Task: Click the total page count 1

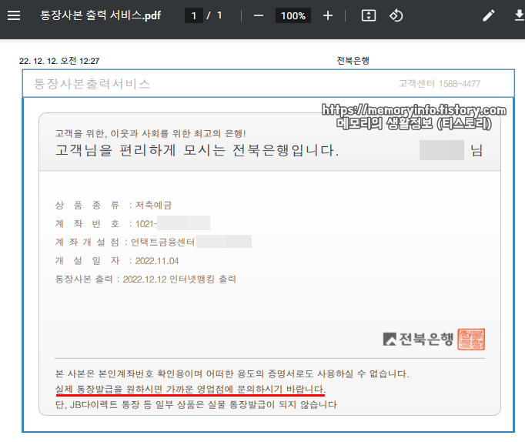Action: point(219,15)
